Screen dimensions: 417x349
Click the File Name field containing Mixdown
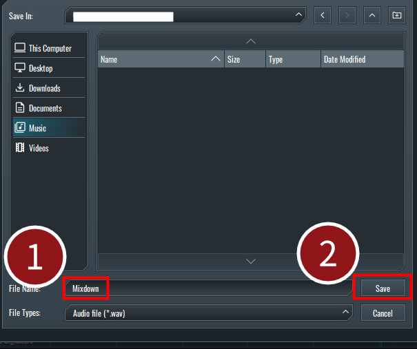[207, 288]
